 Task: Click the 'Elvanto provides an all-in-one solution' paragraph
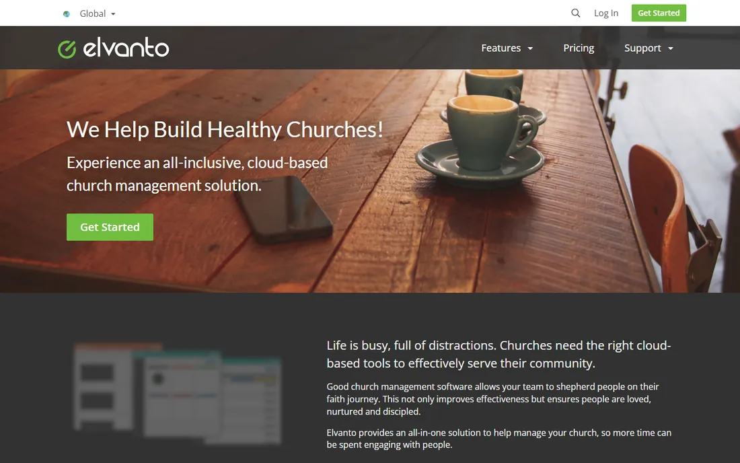point(499,439)
